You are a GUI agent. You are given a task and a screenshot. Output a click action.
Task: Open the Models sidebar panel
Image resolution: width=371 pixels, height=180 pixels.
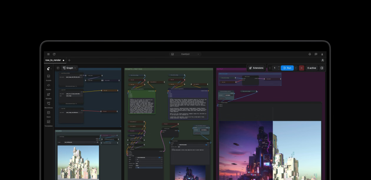(x=49, y=96)
